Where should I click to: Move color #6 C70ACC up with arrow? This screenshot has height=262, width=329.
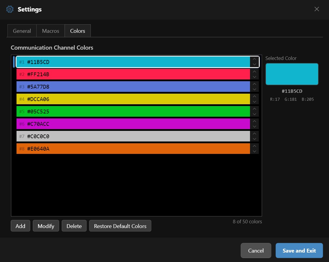pyautogui.click(x=254, y=121)
